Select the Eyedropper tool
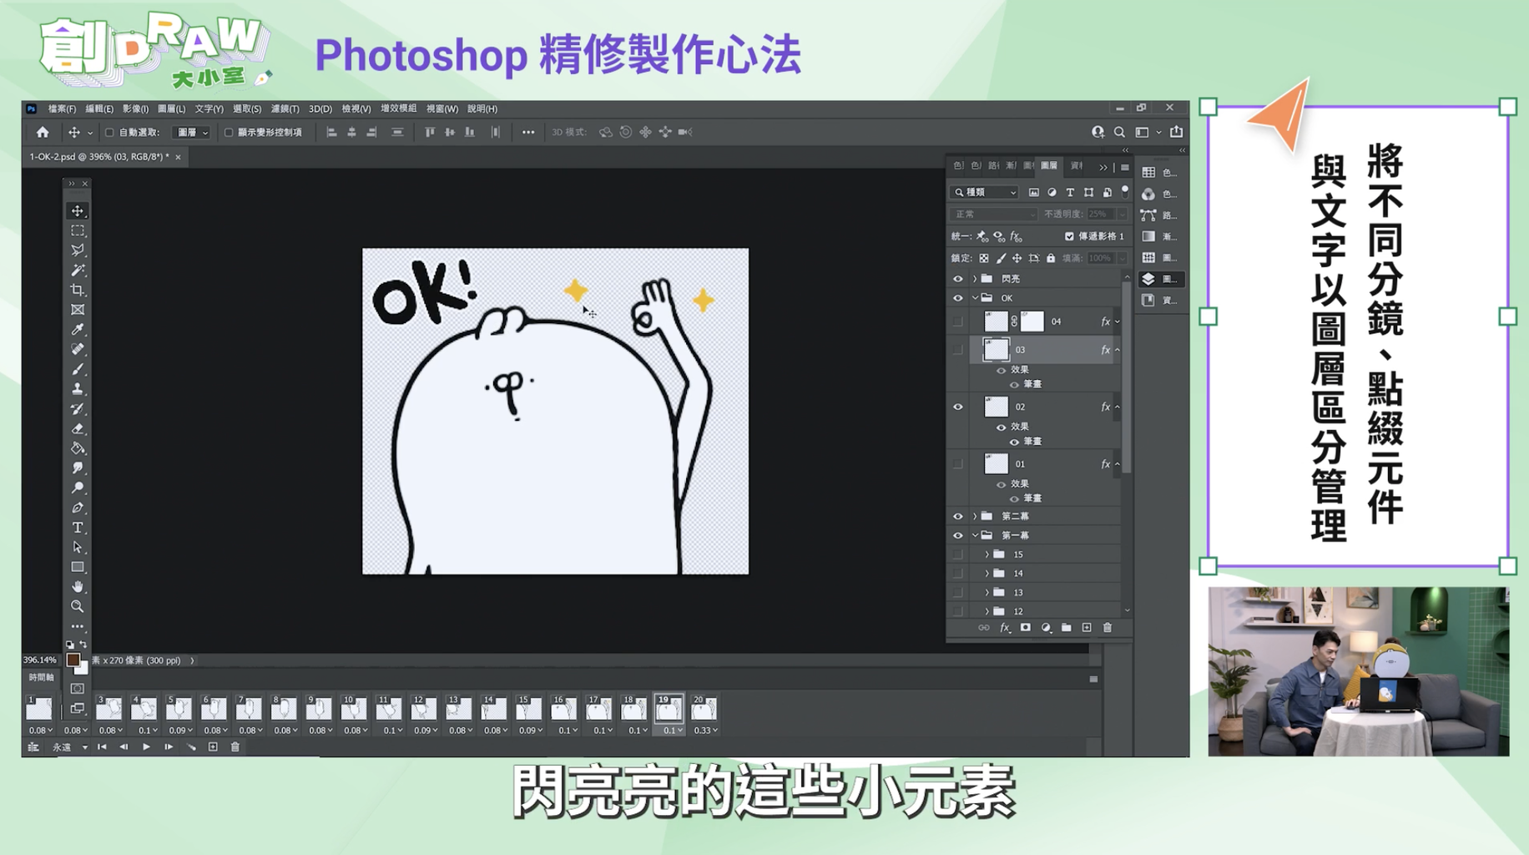The width and height of the screenshot is (1529, 855). (x=78, y=329)
